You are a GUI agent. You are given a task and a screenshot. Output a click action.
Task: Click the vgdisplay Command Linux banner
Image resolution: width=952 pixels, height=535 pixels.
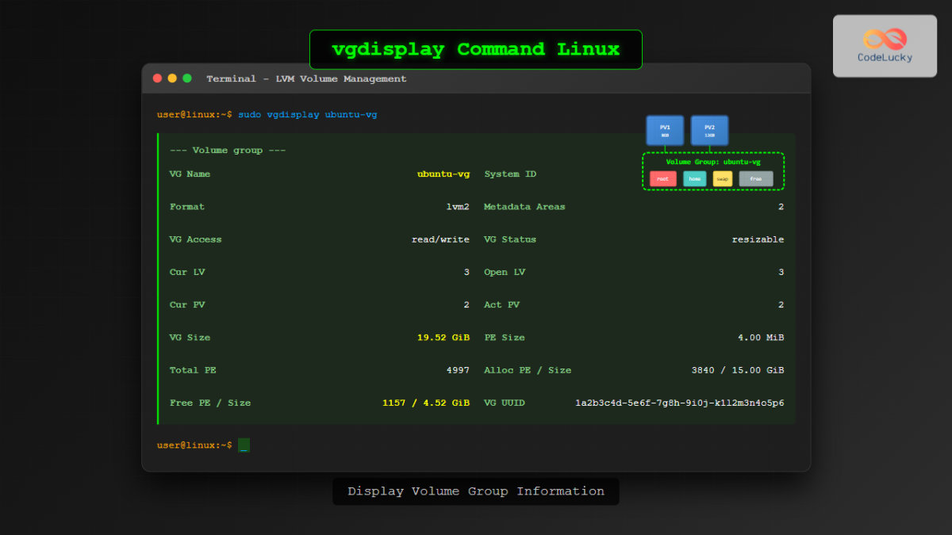tap(476, 49)
